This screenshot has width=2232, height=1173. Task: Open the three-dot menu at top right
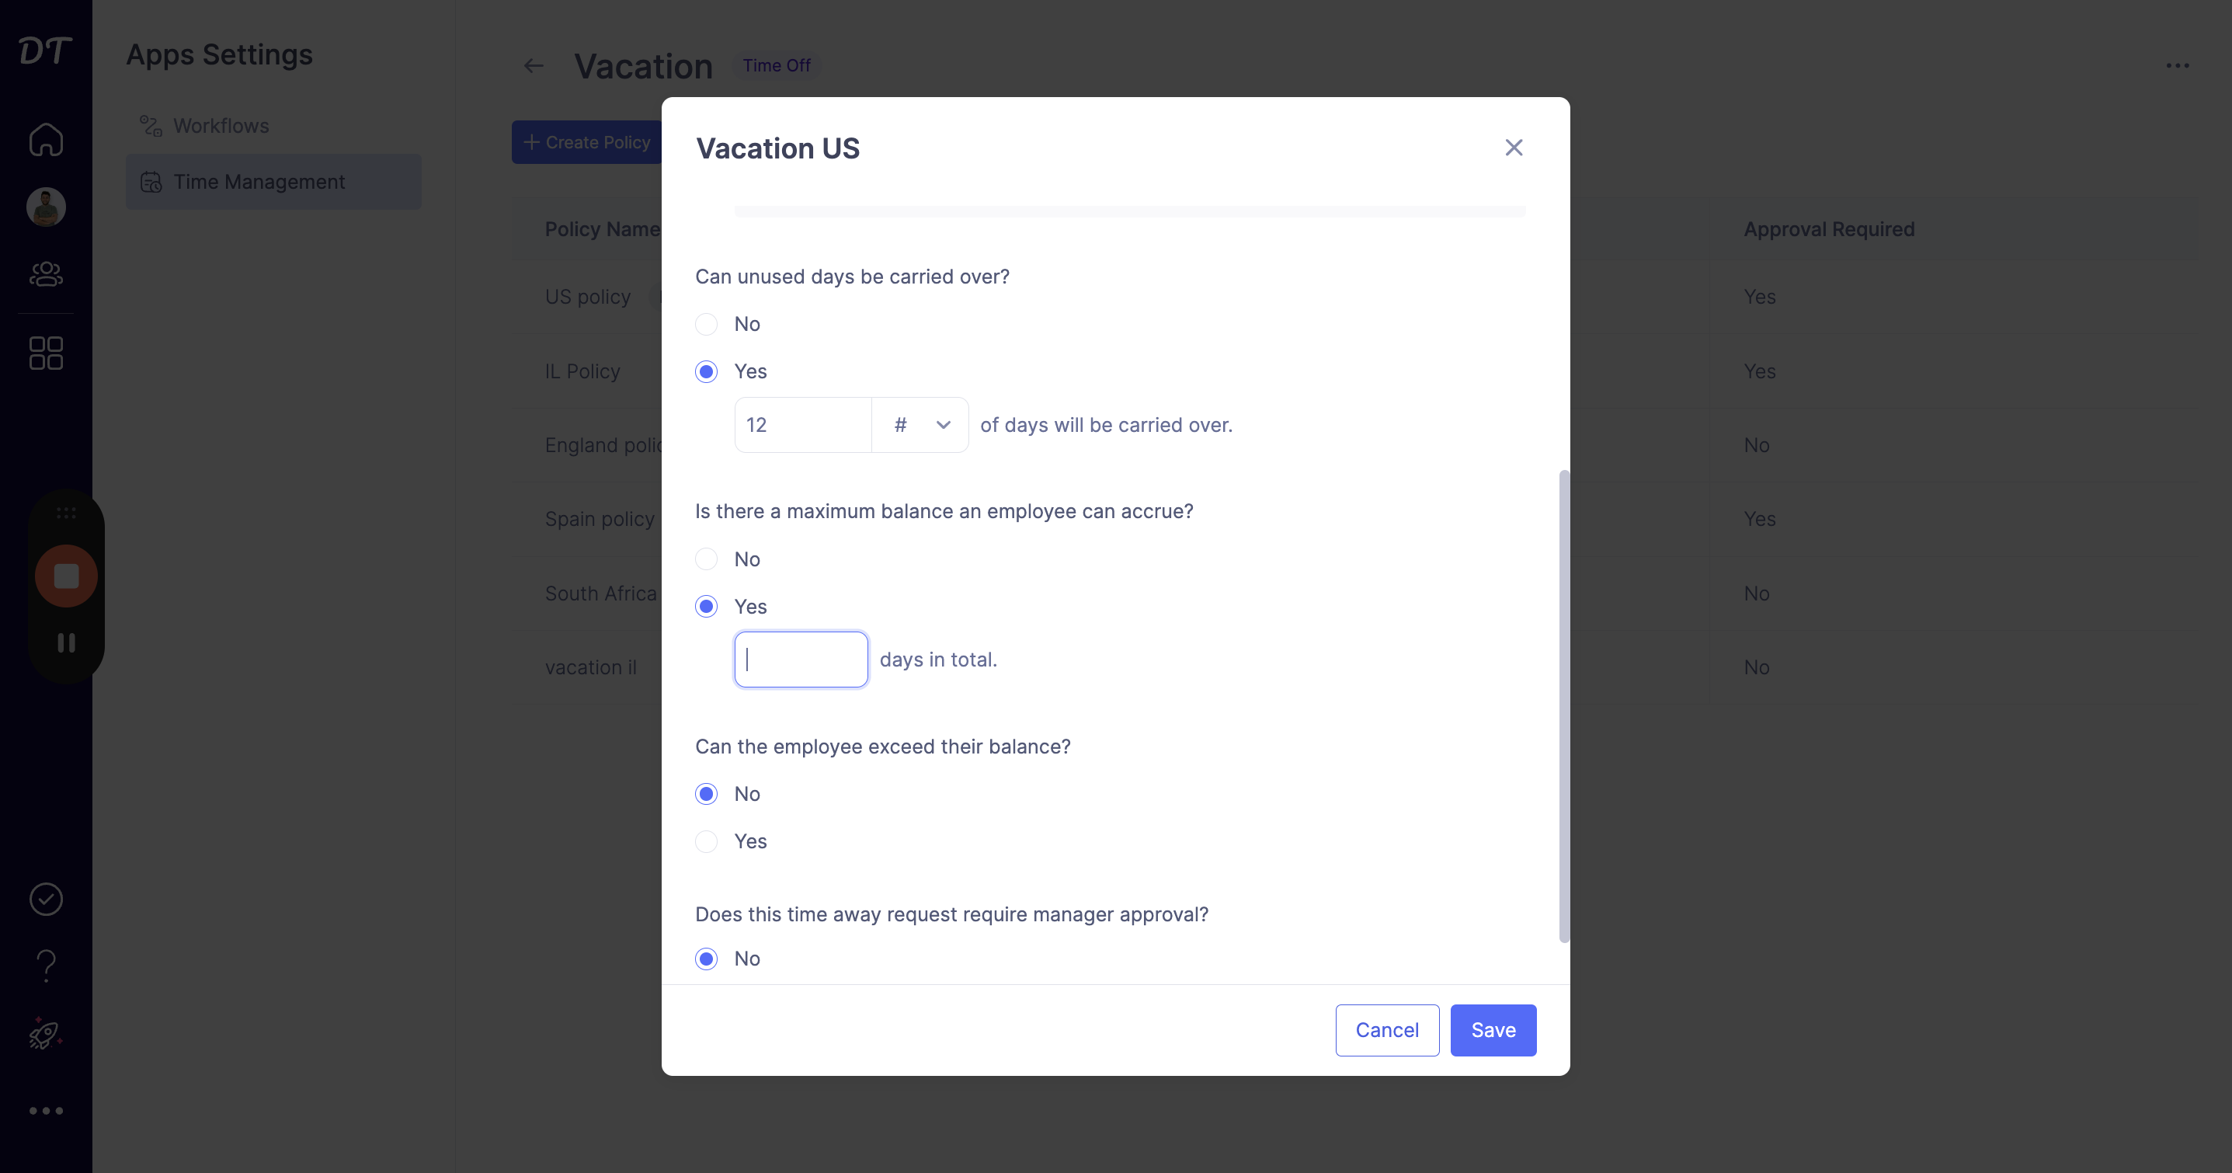coord(2178,65)
